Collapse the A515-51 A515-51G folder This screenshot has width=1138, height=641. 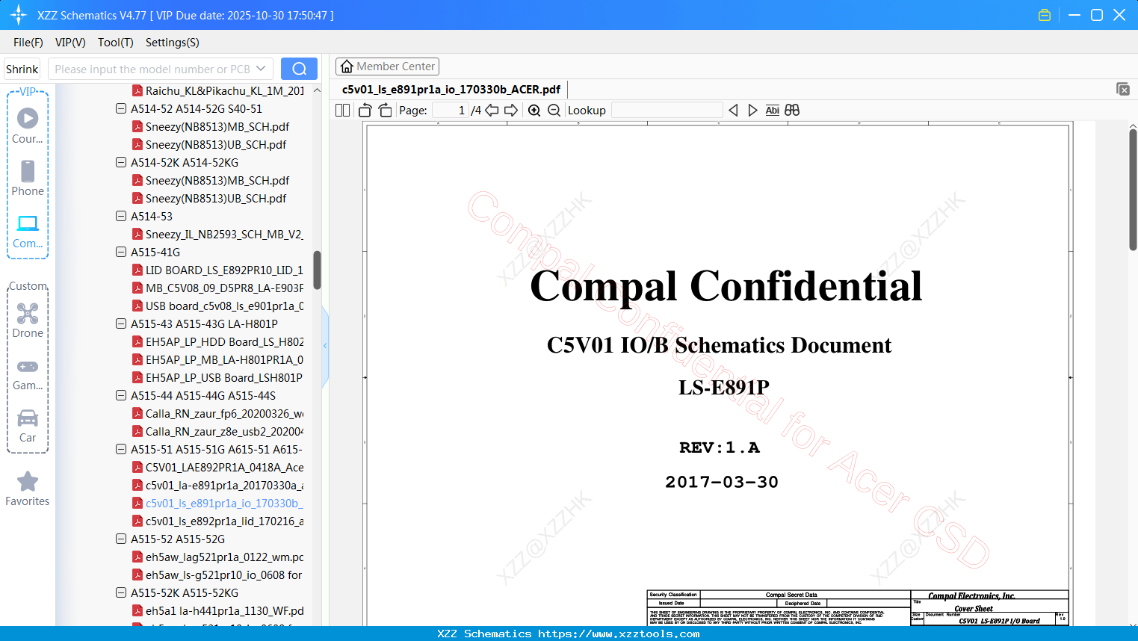pos(121,449)
